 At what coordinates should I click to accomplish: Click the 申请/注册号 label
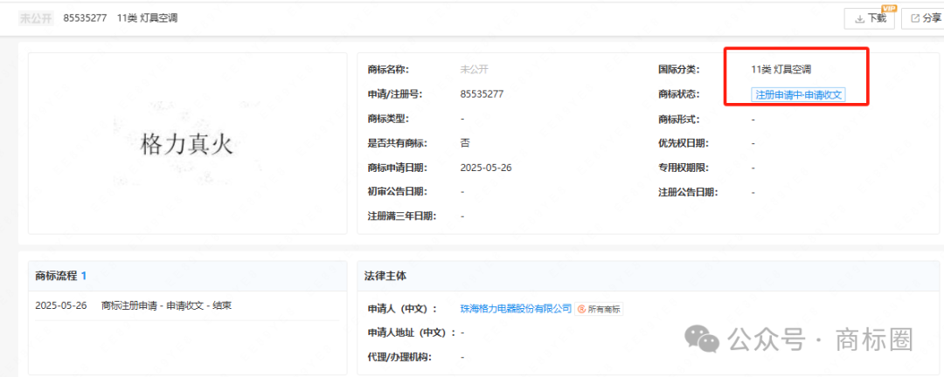tap(395, 93)
